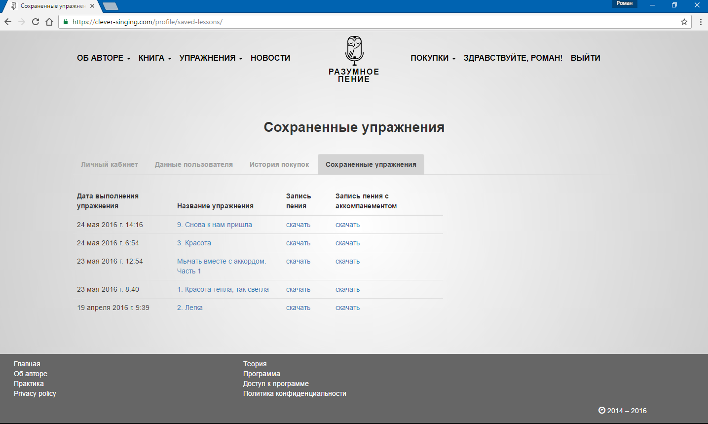Image resolution: width=708 pixels, height=424 pixels.
Task: Download singing recording for Снова к нам пришла
Action: click(x=298, y=225)
